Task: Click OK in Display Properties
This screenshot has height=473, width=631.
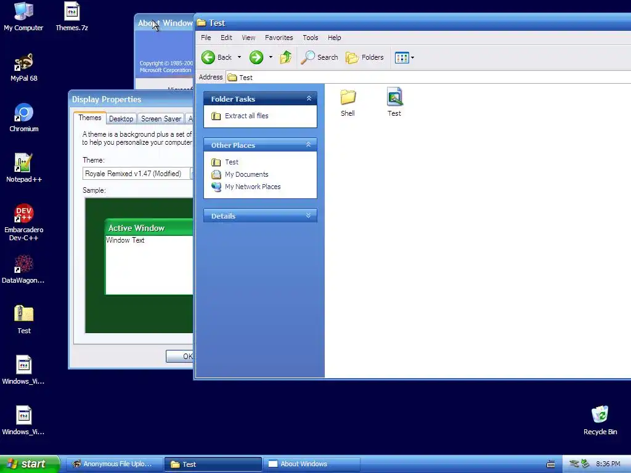Action: click(x=180, y=357)
